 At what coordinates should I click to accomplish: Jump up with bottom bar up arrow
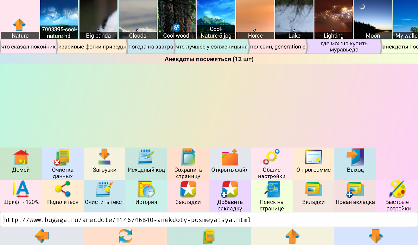click(x=292, y=236)
